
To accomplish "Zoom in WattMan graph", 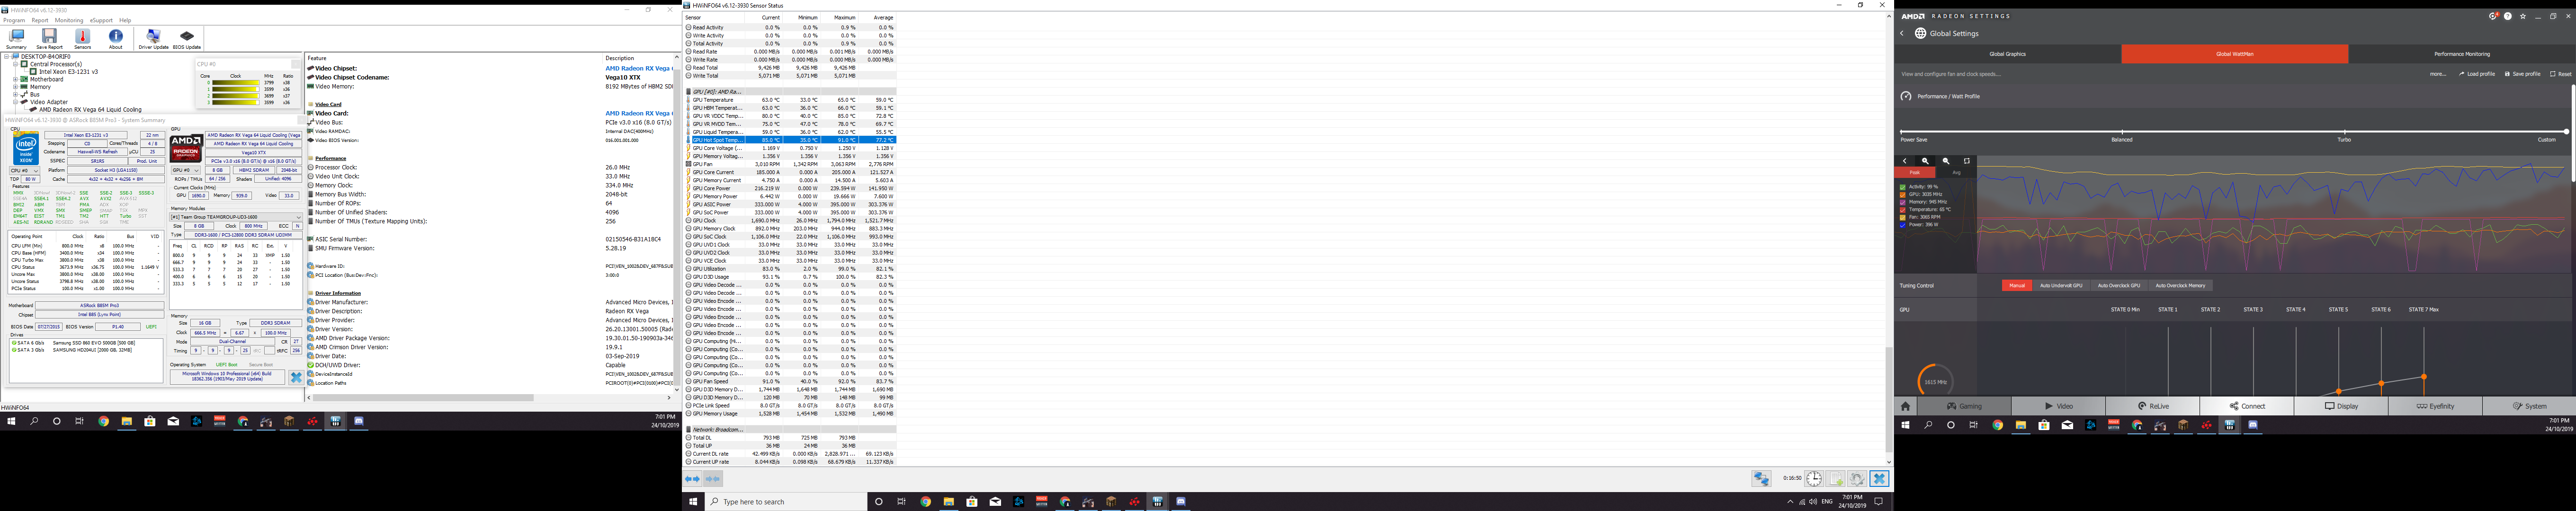I will [x=1925, y=161].
